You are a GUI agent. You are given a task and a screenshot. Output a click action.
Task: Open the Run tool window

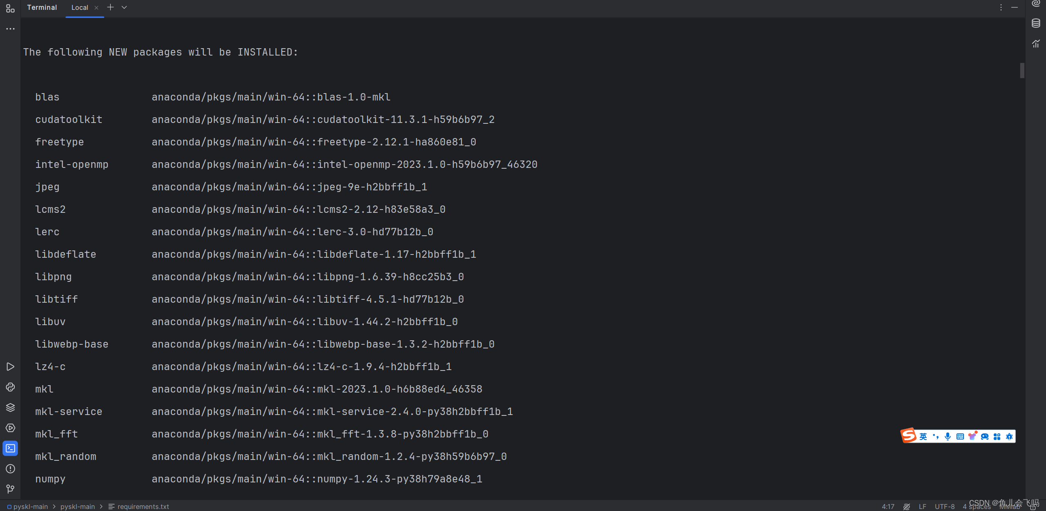pyautogui.click(x=10, y=366)
